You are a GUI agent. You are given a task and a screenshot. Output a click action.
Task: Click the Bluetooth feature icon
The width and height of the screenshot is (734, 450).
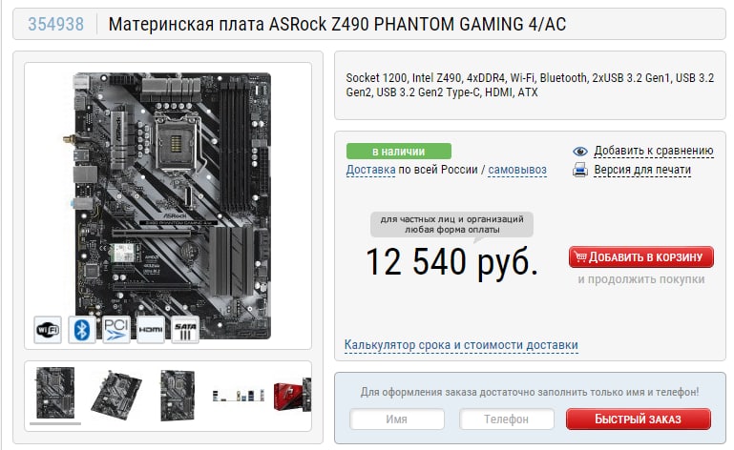click(x=82, y=330)
